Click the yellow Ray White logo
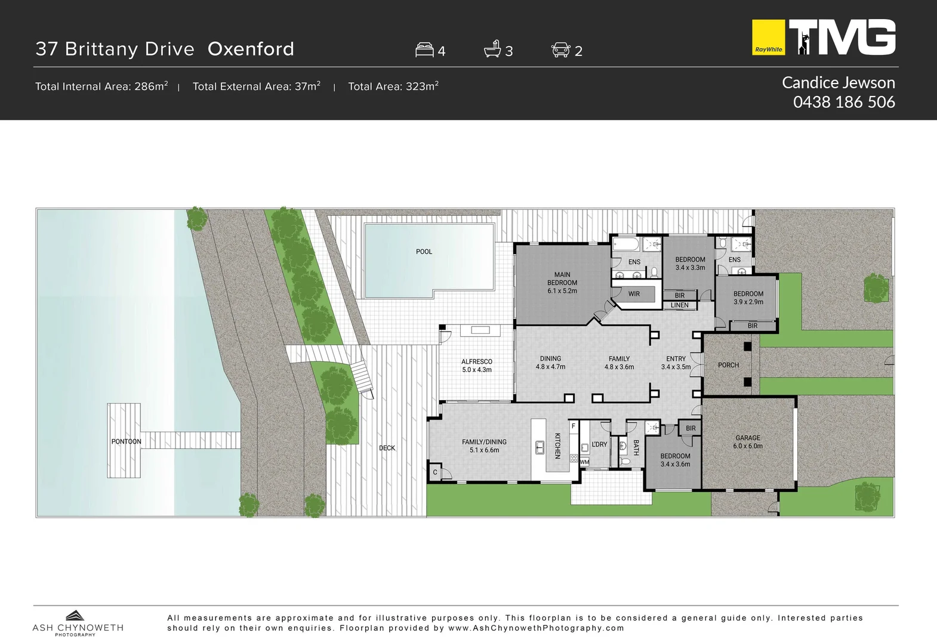937x644 pixels. click(768, 38)
